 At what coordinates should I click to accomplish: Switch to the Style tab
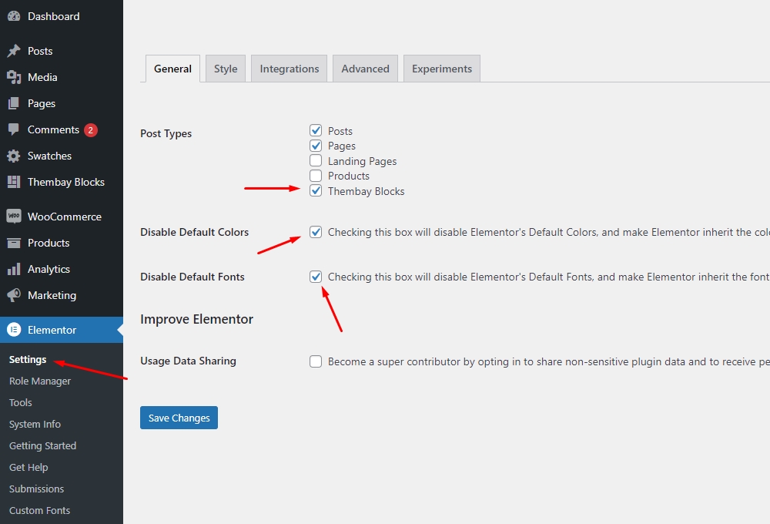click(x=226, y=69)
